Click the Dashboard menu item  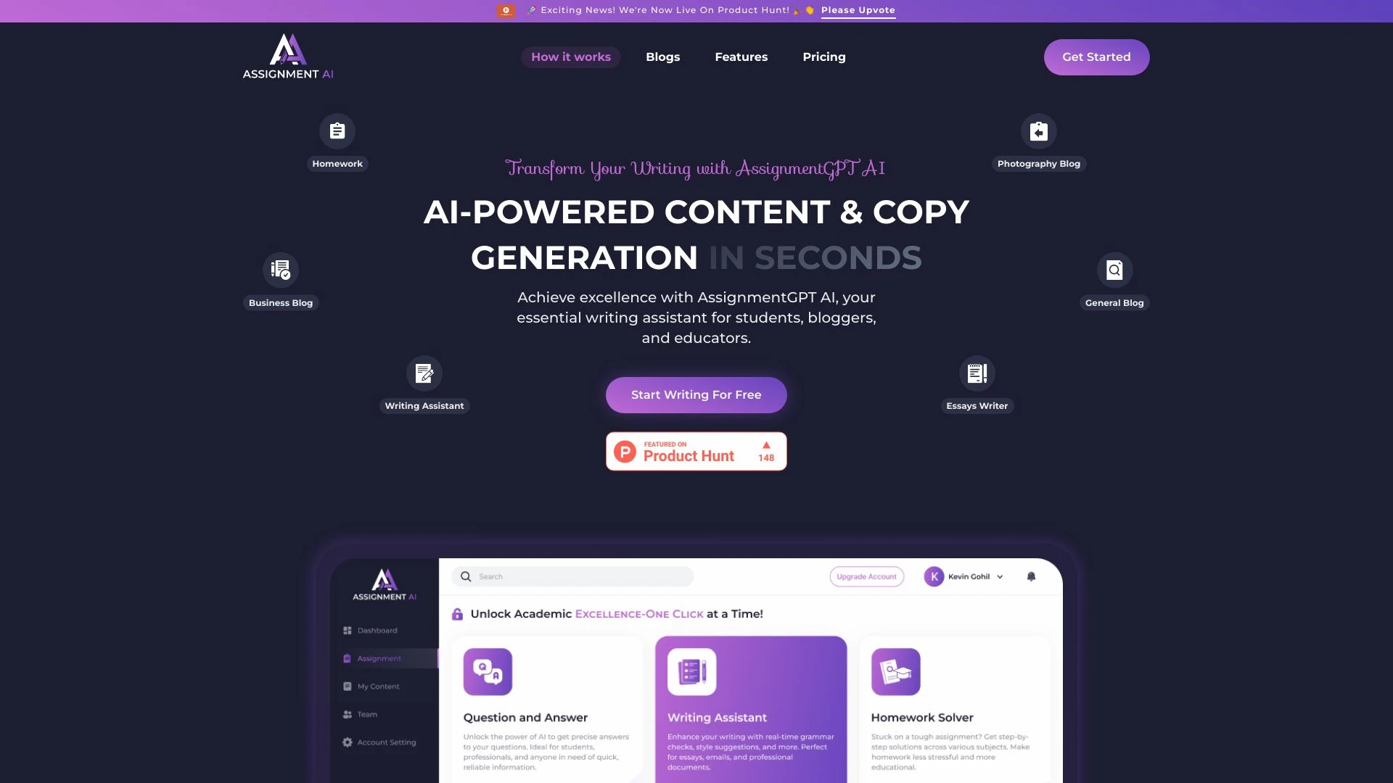(x=378, y=630)
